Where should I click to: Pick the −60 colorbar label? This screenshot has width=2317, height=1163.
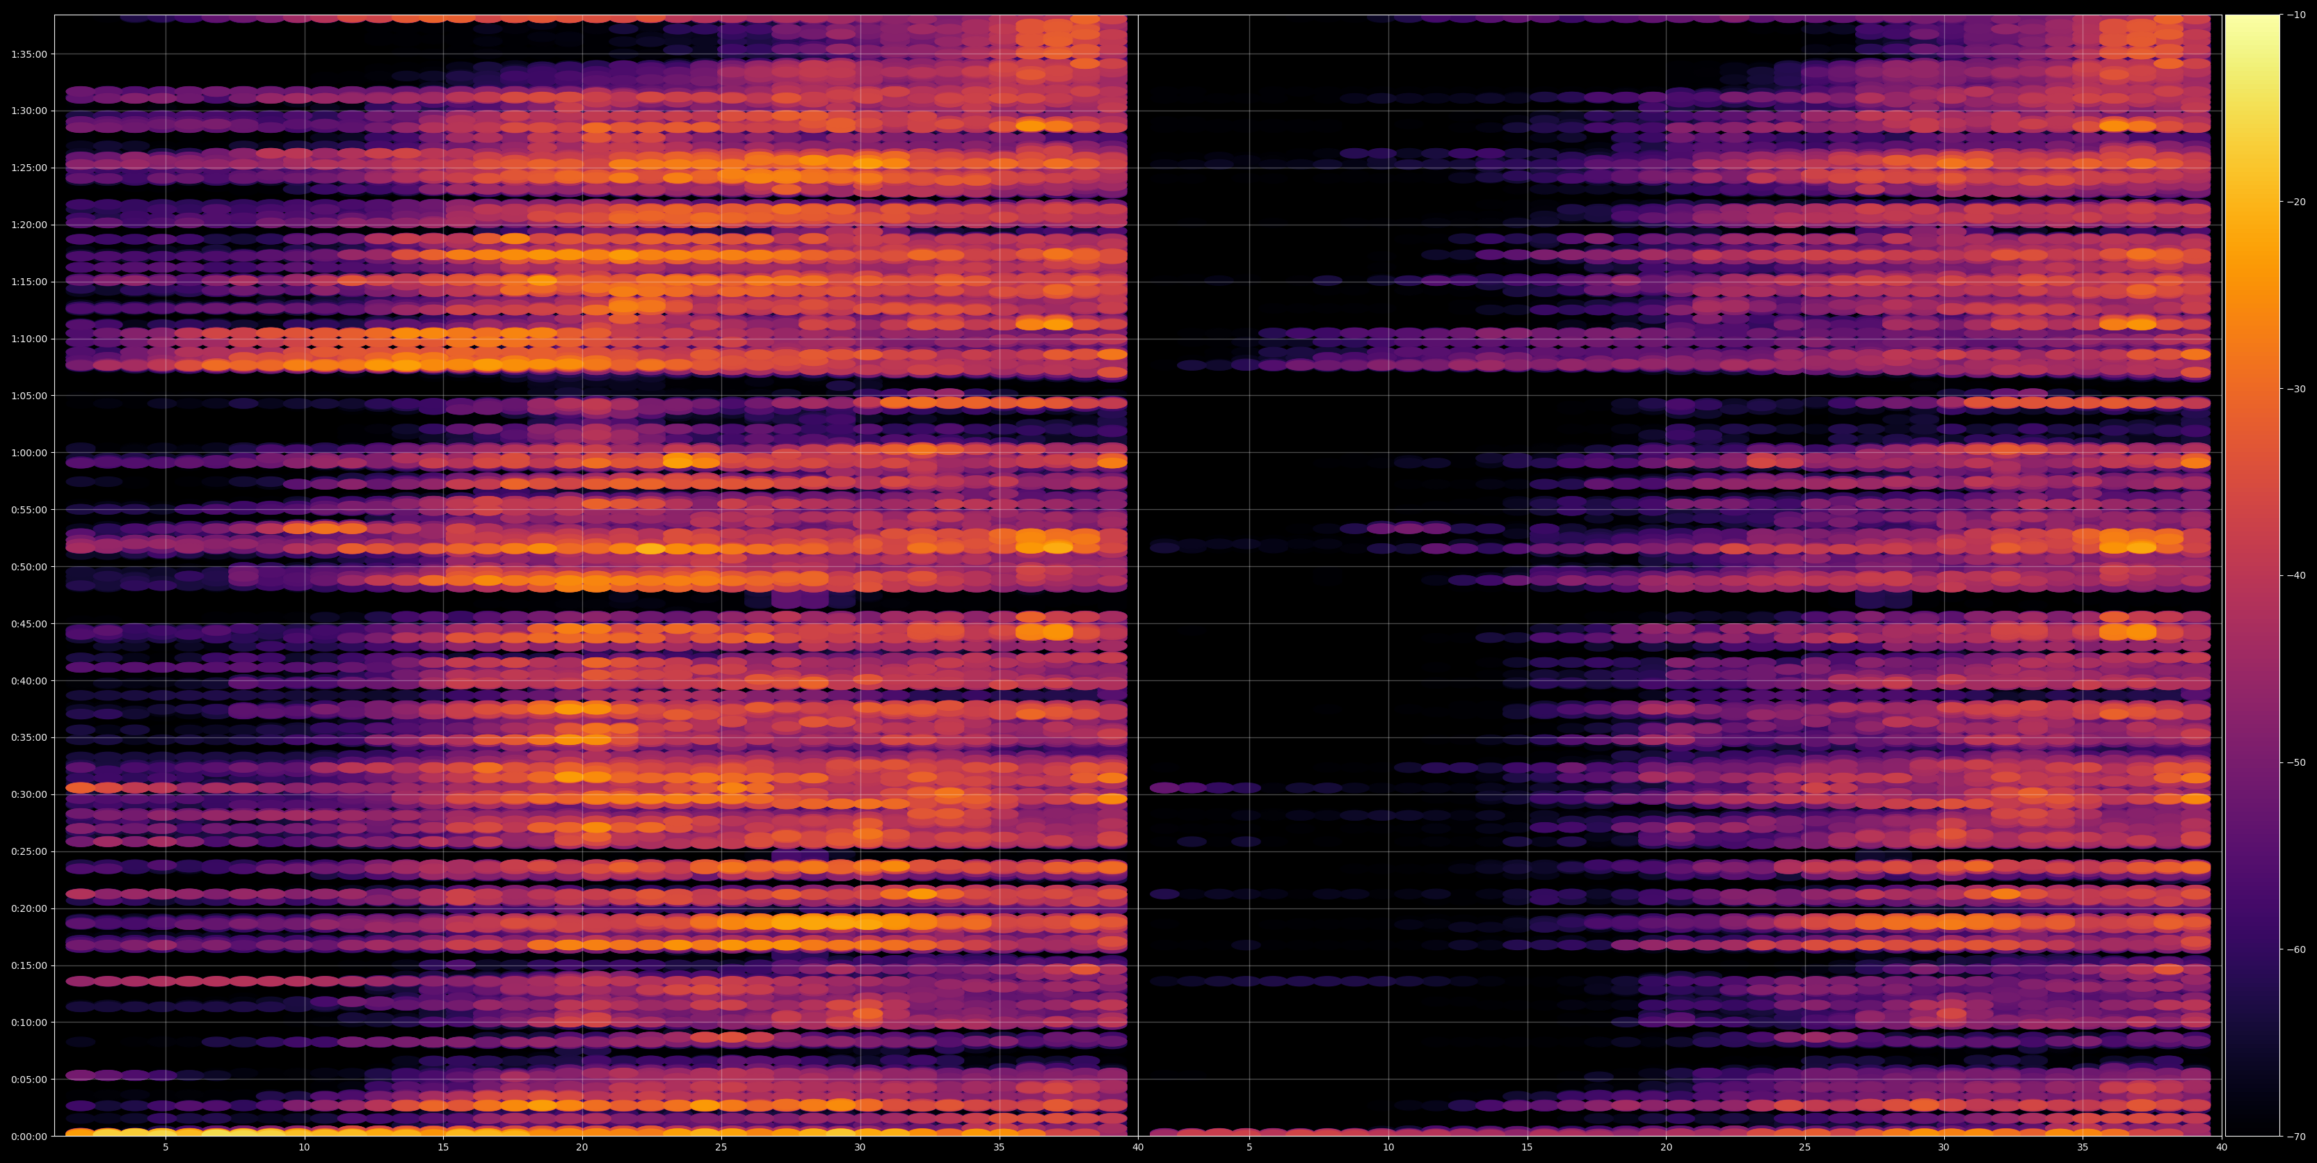point(2298,950)
